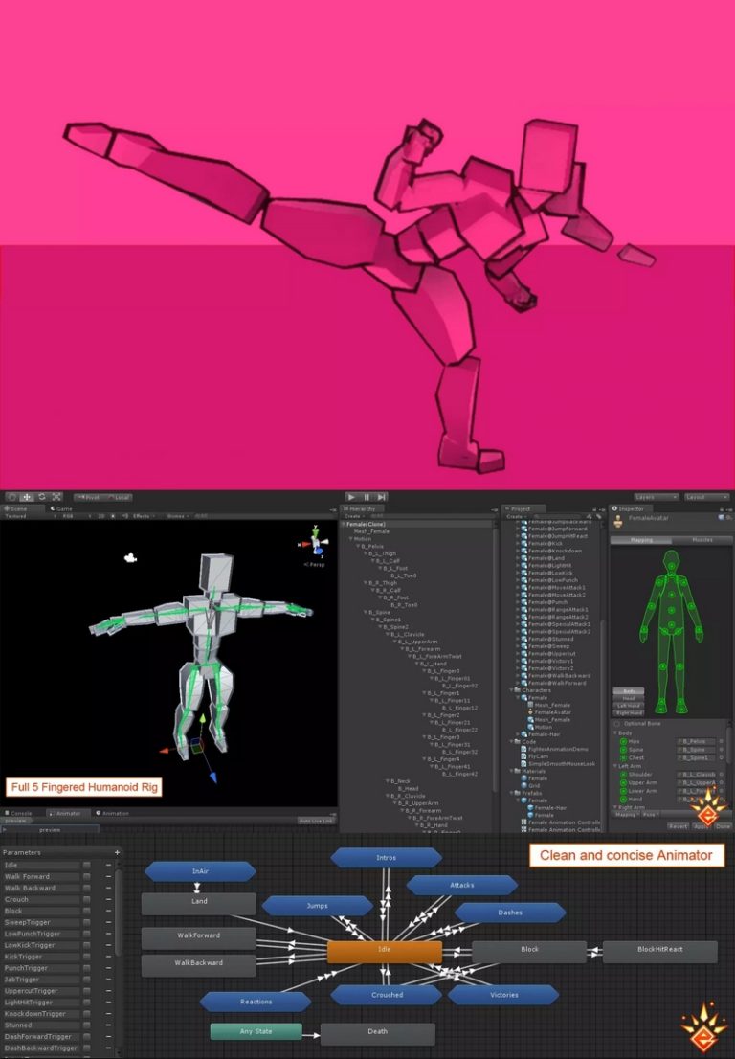Select Female(Clone) in the Hierarchy
Viewport: 735px width, 1059px height.
[366, 524]
